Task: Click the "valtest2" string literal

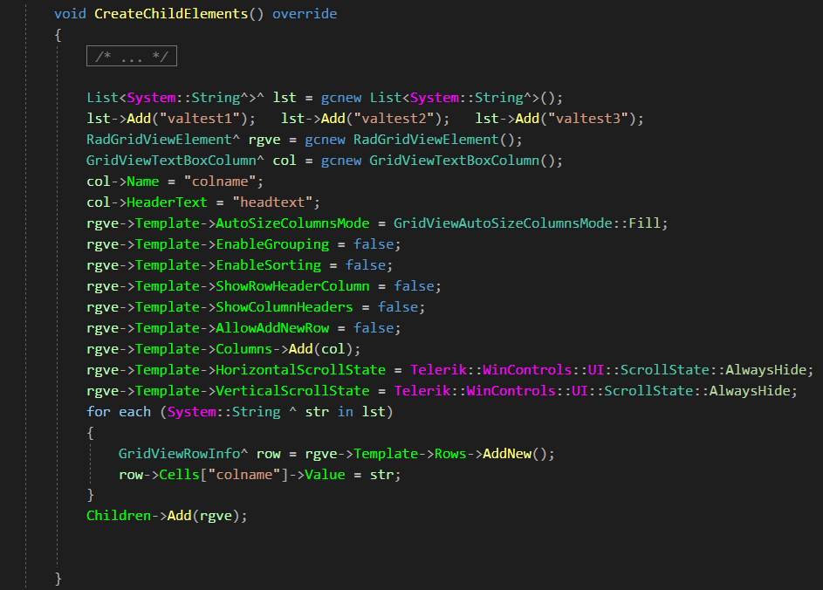Action: tap(394, 119)
